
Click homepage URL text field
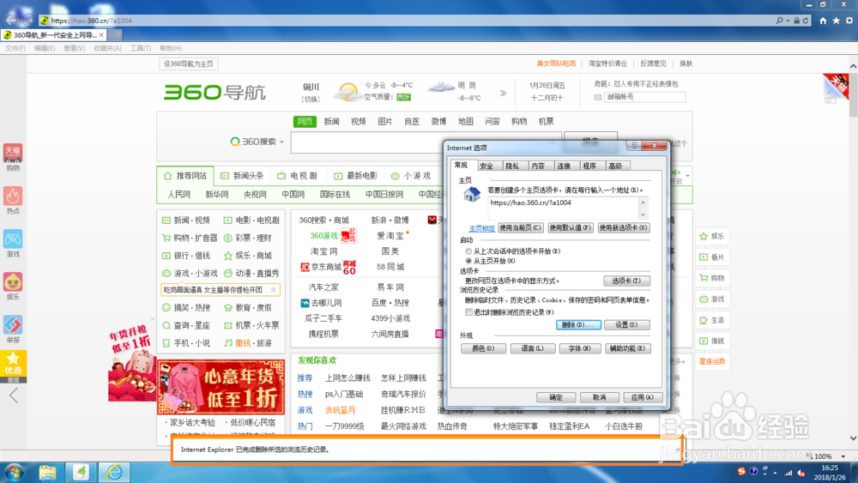coord(564,208)
